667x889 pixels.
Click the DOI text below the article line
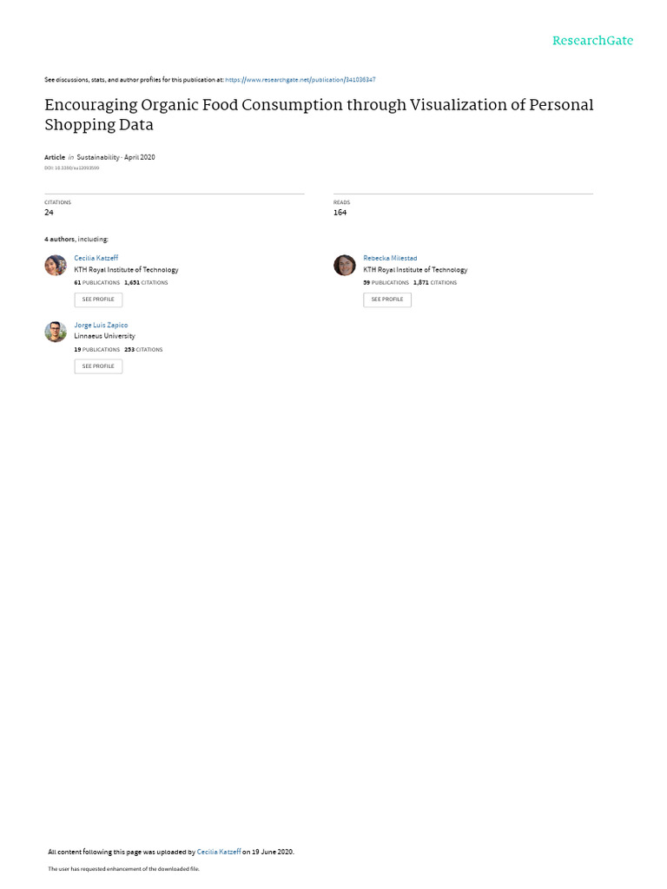click(x=71, y=168)
